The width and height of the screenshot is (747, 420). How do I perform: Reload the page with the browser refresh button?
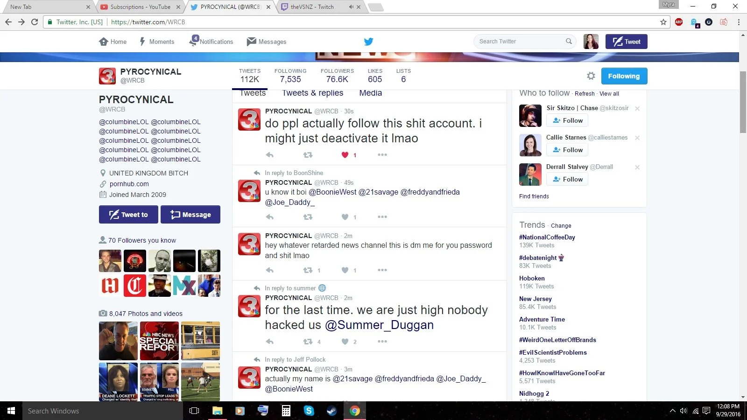click(35, 22)
